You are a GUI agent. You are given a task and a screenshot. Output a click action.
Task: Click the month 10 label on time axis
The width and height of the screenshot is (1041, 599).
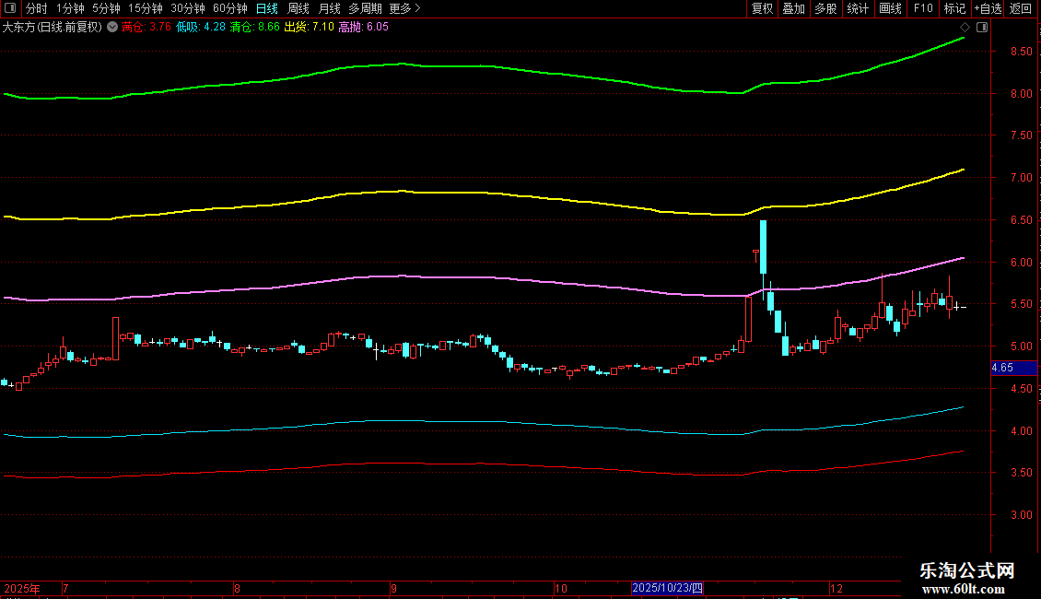point(561,588)
